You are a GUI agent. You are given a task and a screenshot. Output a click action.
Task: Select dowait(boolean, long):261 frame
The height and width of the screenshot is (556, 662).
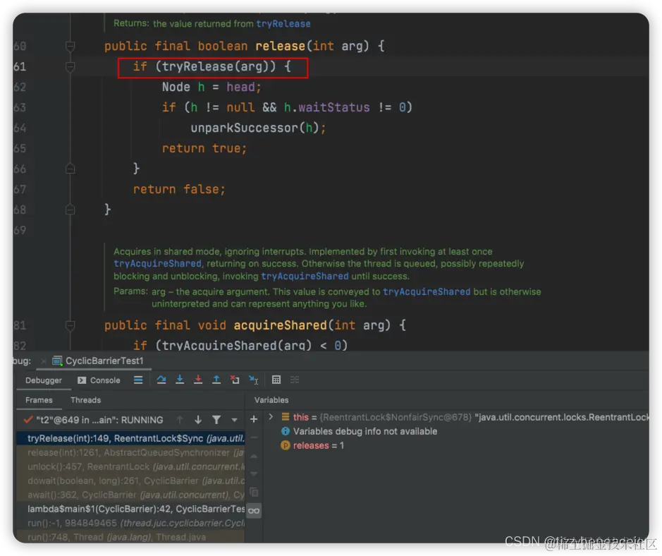(130, 481)
